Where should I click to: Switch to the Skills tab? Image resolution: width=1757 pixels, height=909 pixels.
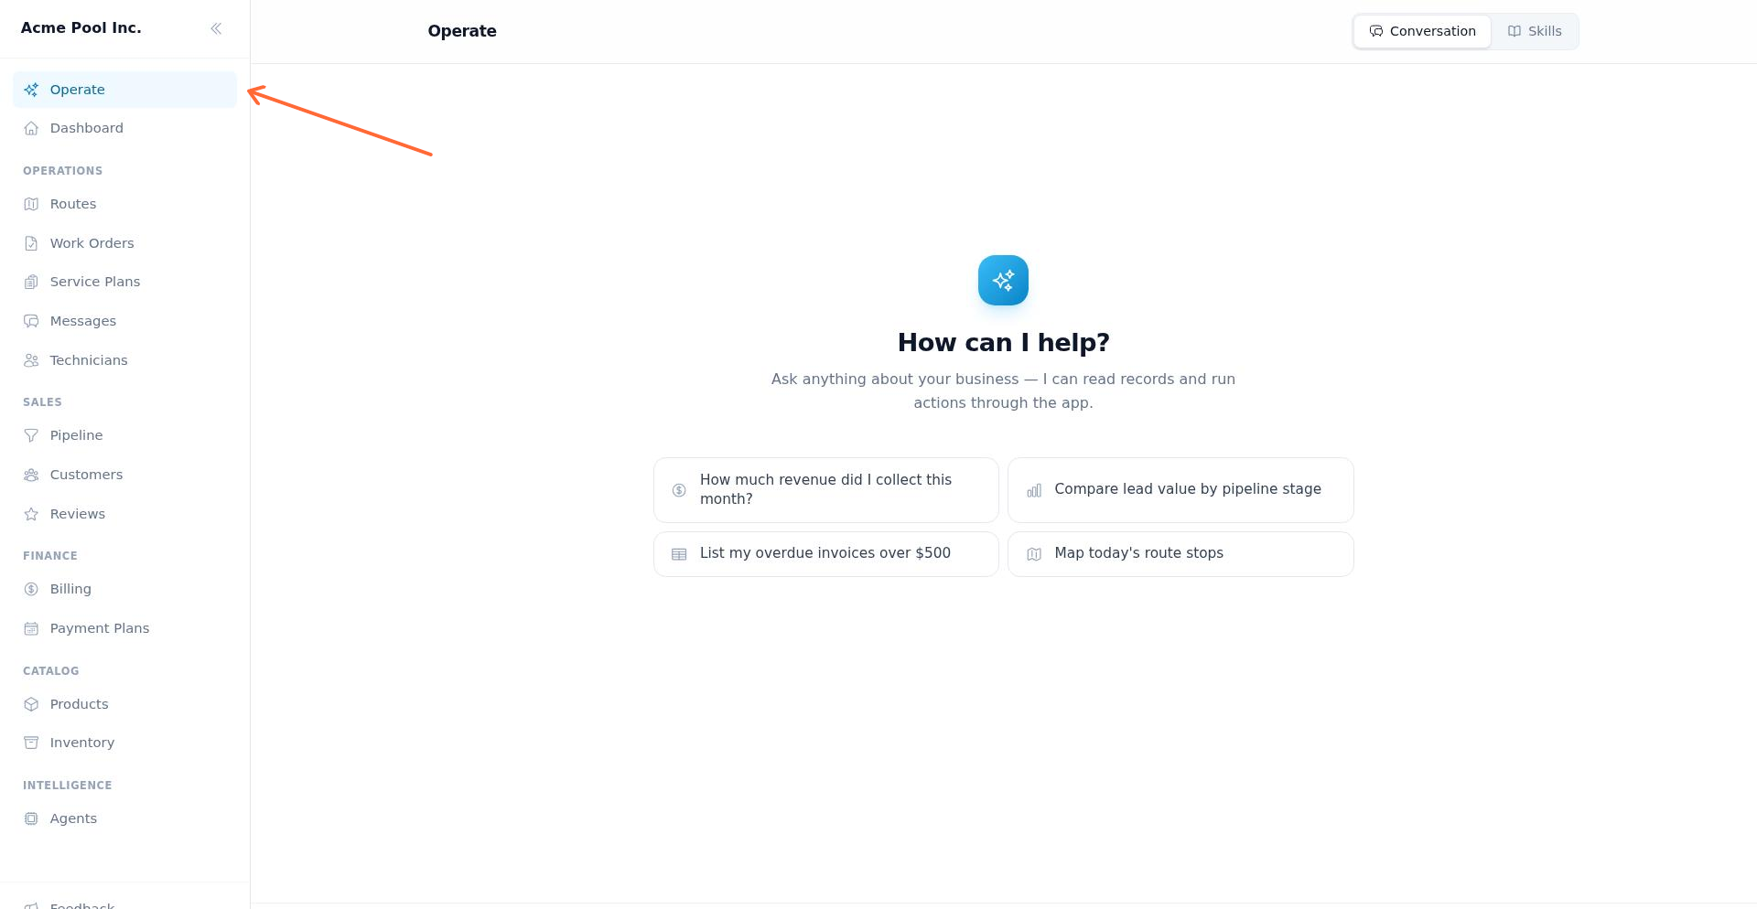(1535, 31)
